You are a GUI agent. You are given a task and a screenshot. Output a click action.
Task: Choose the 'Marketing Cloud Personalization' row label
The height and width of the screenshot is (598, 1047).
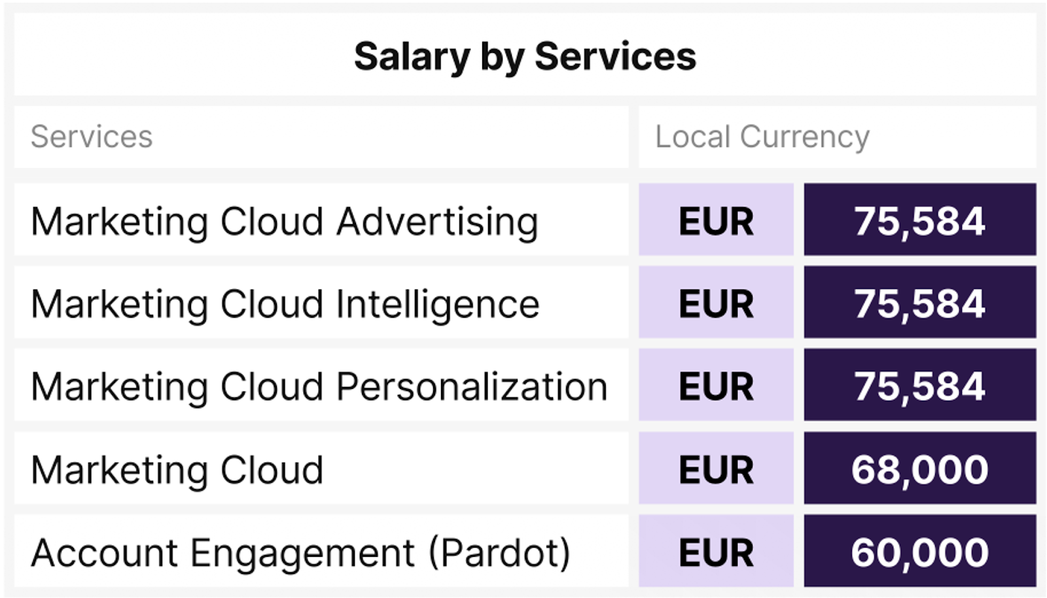coord(319,386)
